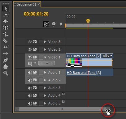Mute Audio 3 track speaker
126x119 pixels.
[x=30, y=88]
